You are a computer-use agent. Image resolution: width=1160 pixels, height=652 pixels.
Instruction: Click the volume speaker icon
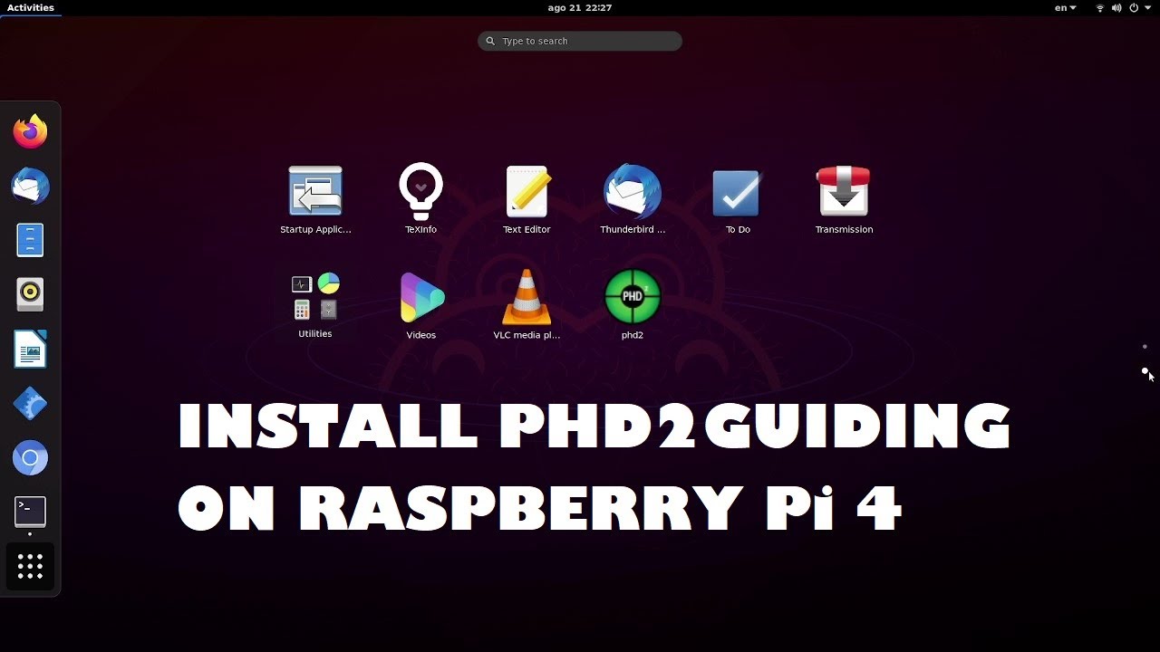click(1116, 7)
